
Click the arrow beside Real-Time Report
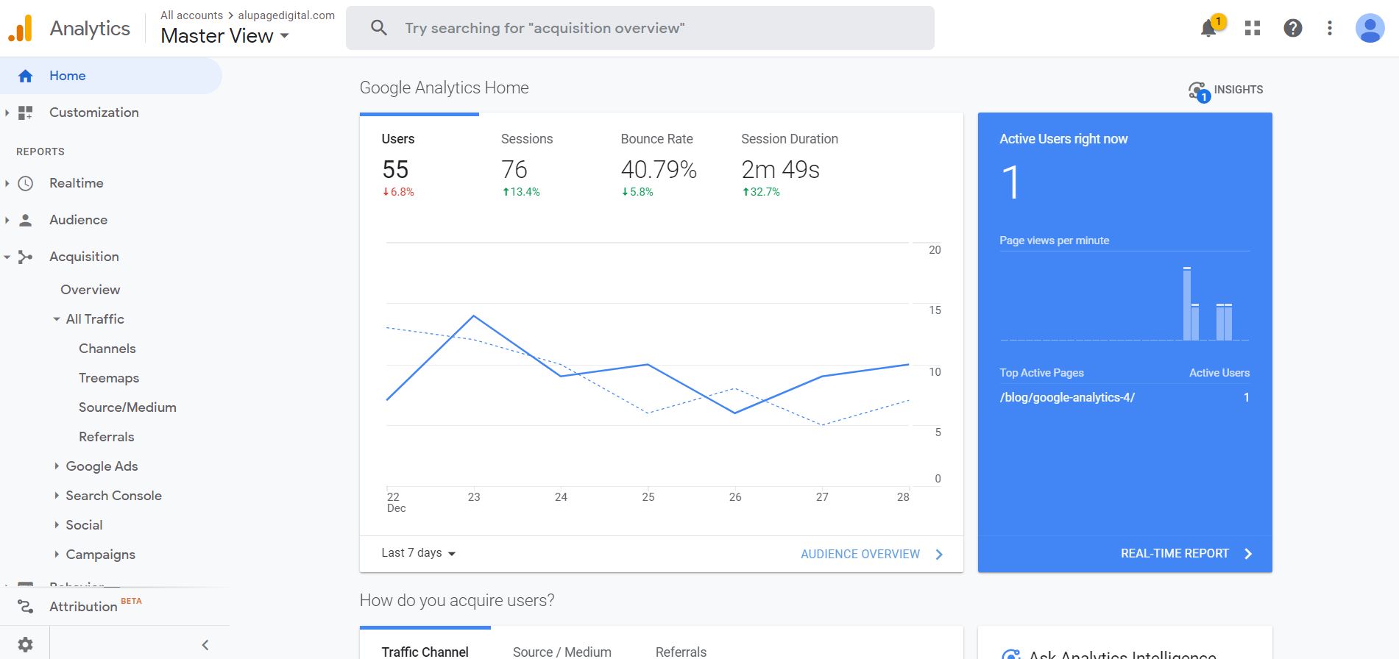coord(1248,554)
